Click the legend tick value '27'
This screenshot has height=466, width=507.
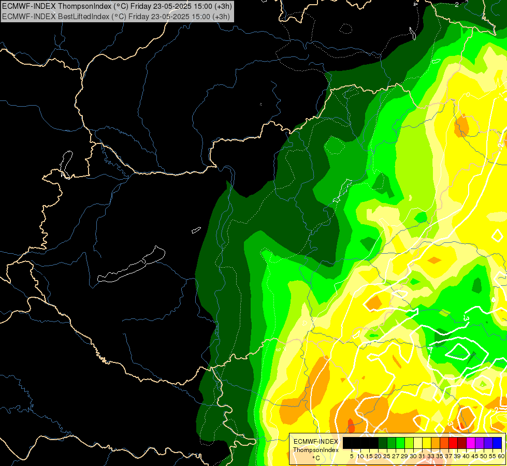[396, 456]
